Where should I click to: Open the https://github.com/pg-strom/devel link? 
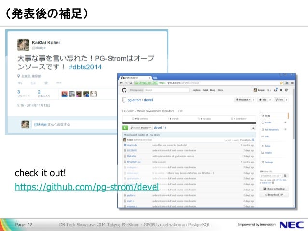click(x=87, y=187)
